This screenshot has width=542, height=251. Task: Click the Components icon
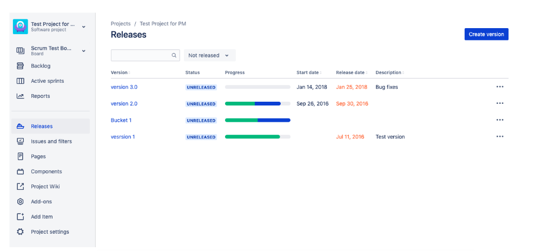coord(21,171)
